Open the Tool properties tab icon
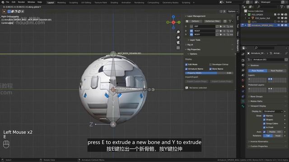Image resolution: width=289 pixels, height=162 pixels. 243,54
